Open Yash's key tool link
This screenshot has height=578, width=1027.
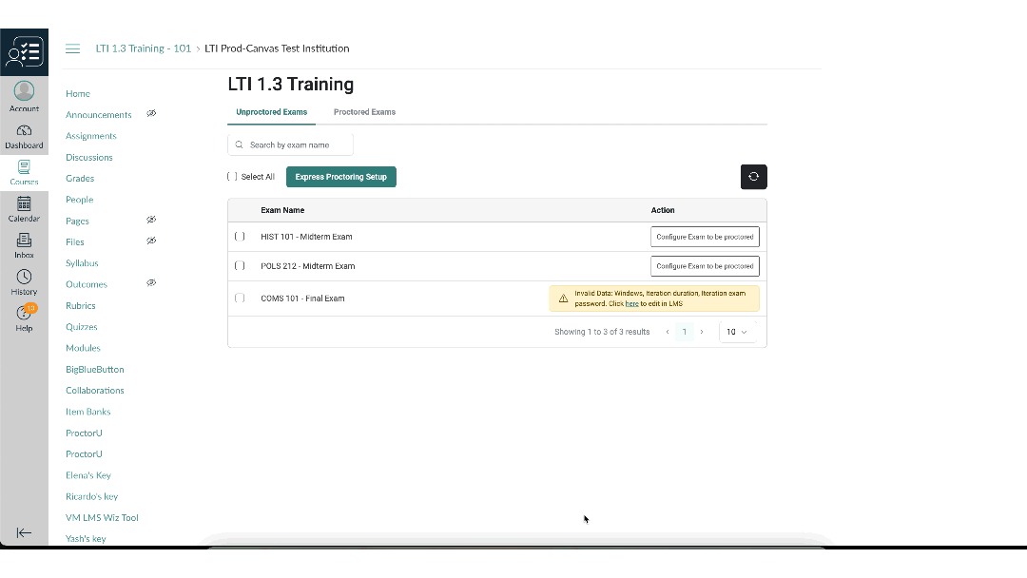pyautogui.click(x=86, y=539)
